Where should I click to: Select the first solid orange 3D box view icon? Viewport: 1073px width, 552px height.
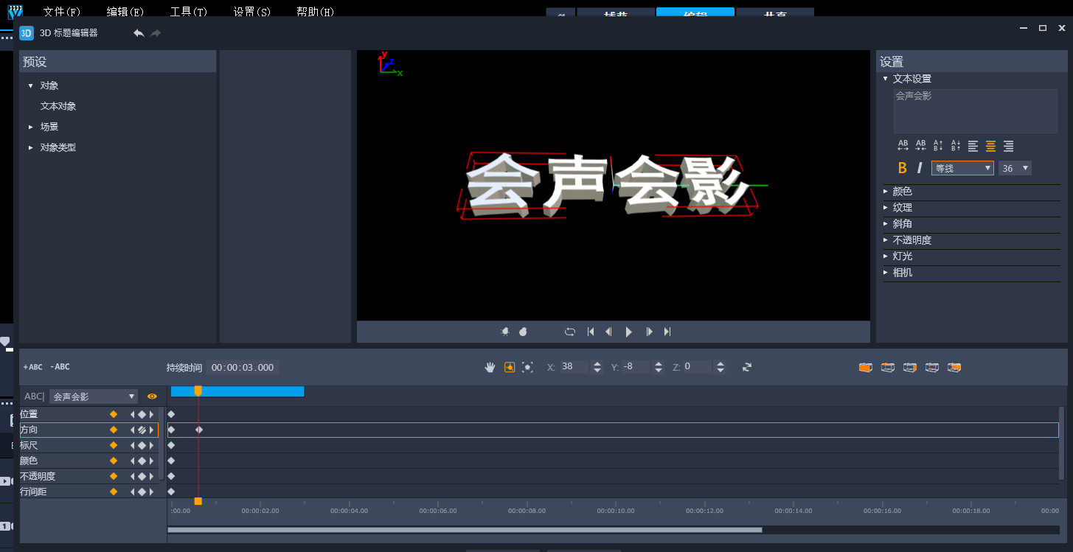point(865,367)
